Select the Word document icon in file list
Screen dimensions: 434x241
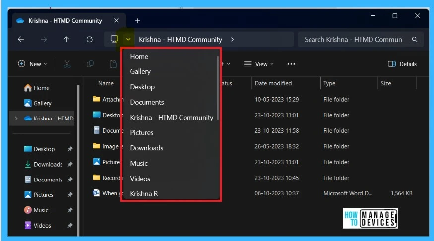coord(96,192)
